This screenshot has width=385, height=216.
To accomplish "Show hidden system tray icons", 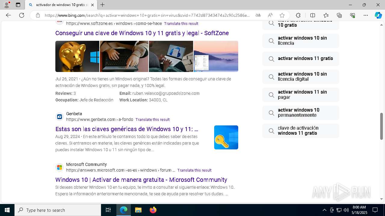I will [x=324, y=210].
